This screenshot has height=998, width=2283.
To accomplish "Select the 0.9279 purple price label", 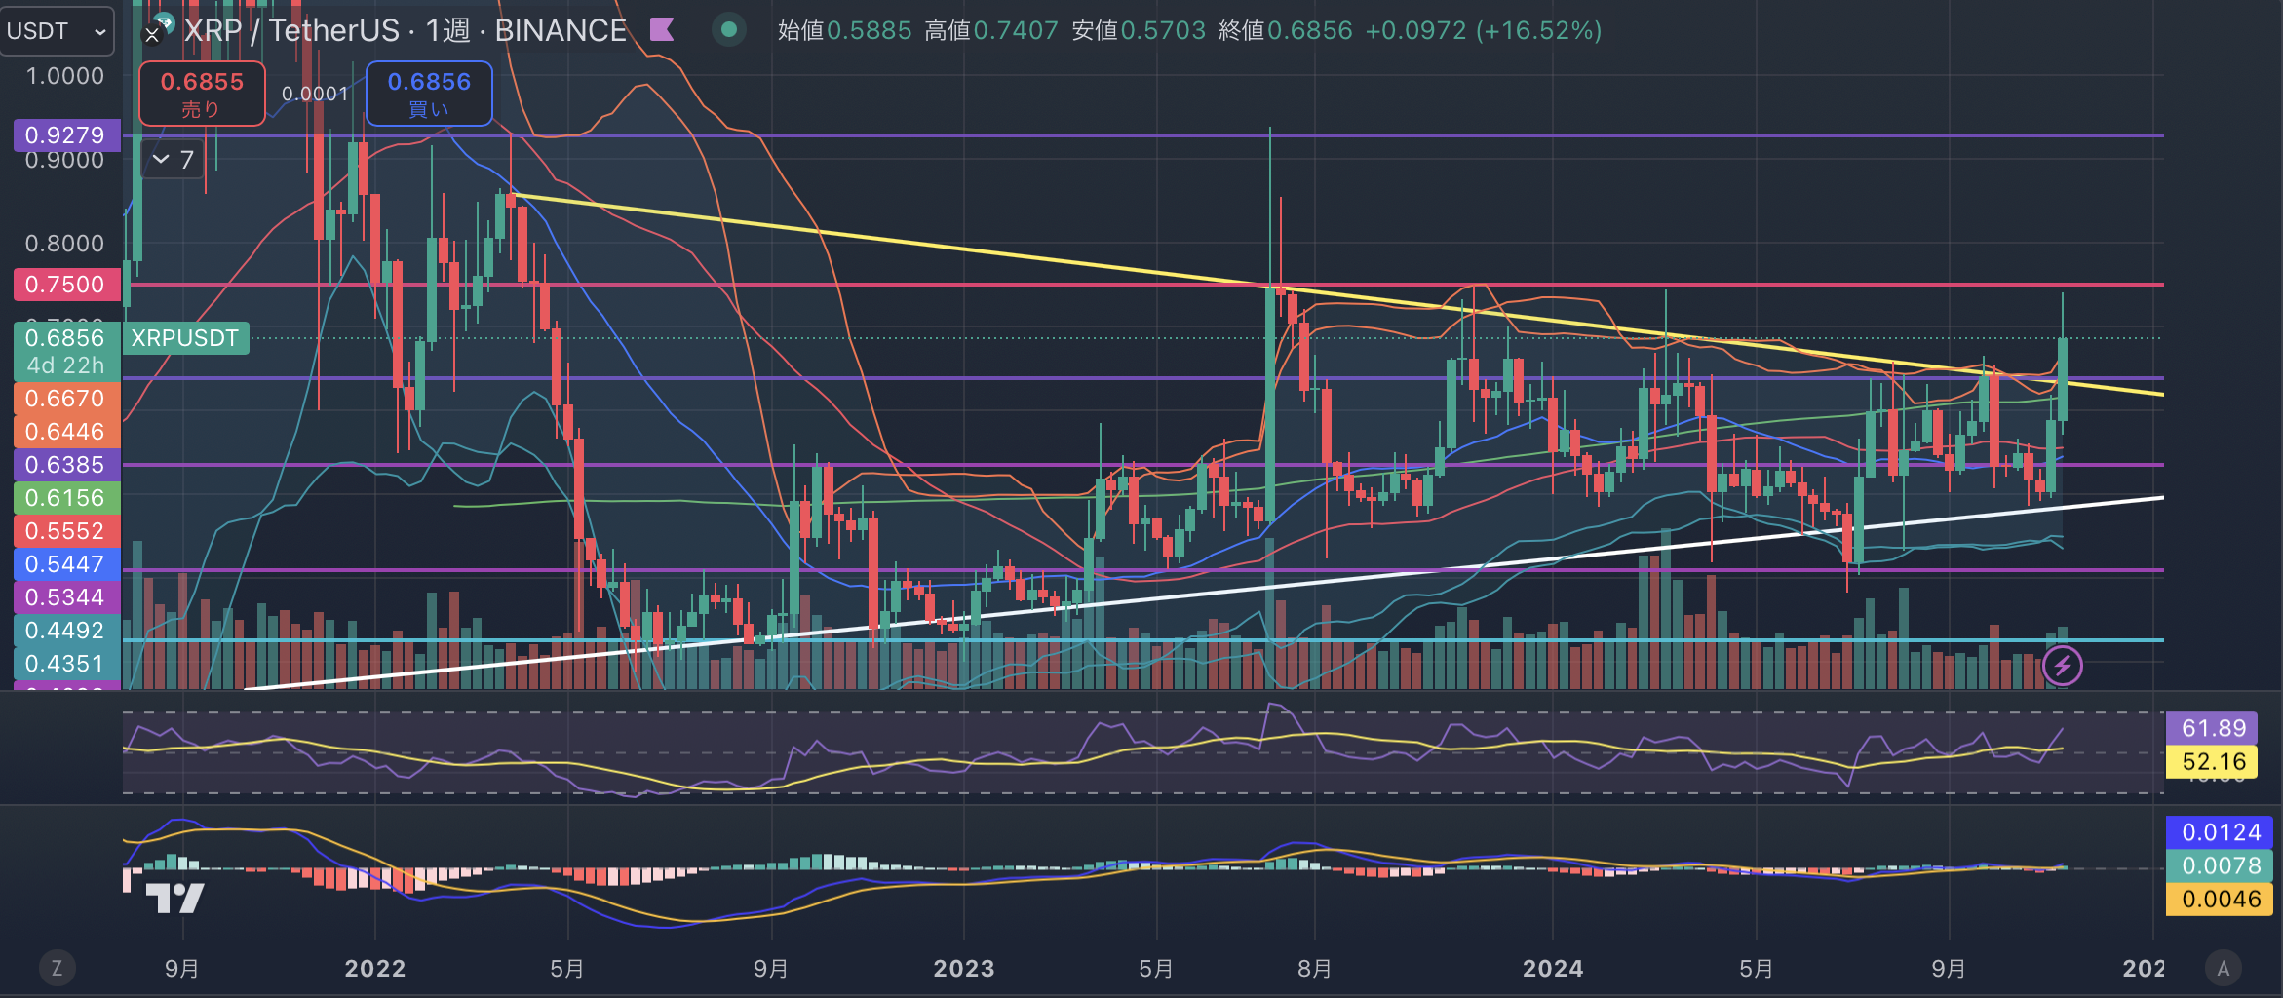I will (x=66, y=135).
